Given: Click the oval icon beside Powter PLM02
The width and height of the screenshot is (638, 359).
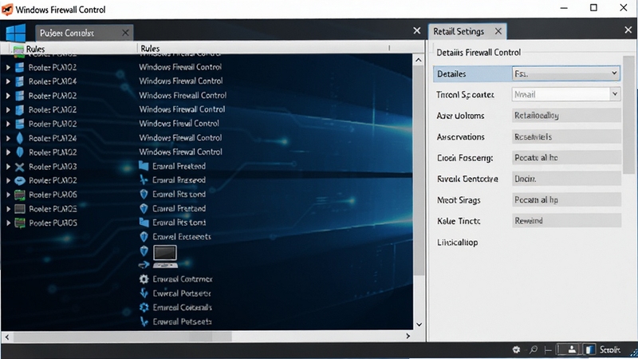Looking at the screenshot, I should point(19,181).
